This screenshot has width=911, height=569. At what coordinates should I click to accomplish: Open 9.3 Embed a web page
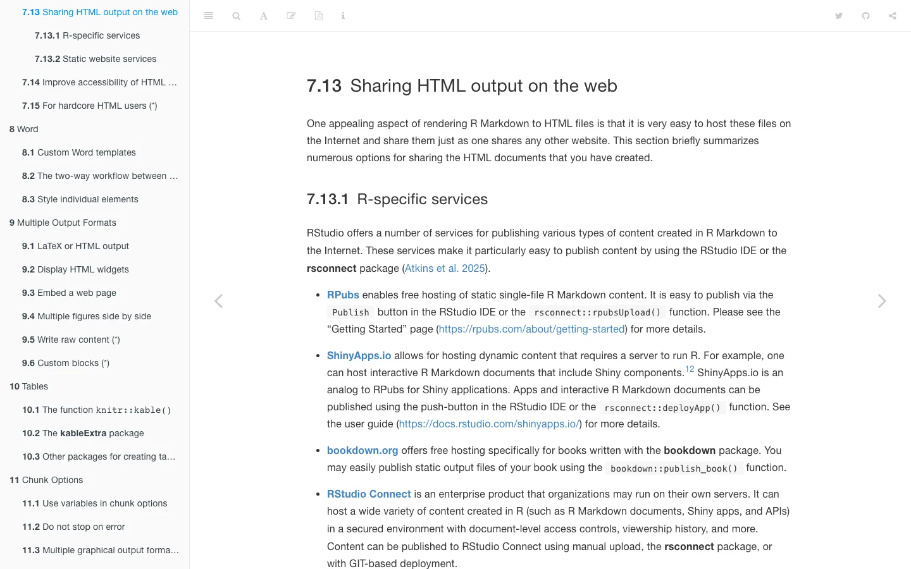(x=69, y=293)
